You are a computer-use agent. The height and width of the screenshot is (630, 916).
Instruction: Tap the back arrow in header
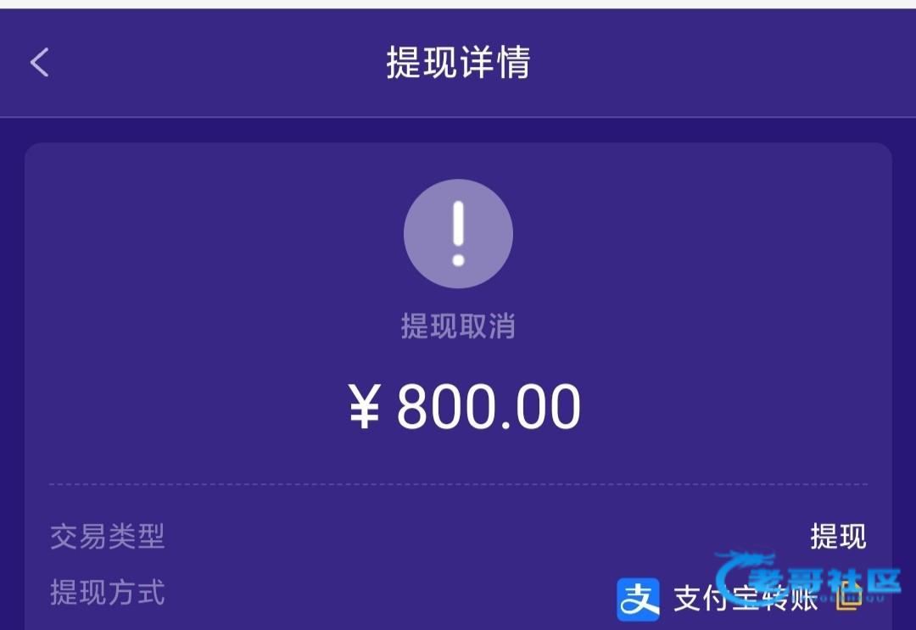(40, 63)
